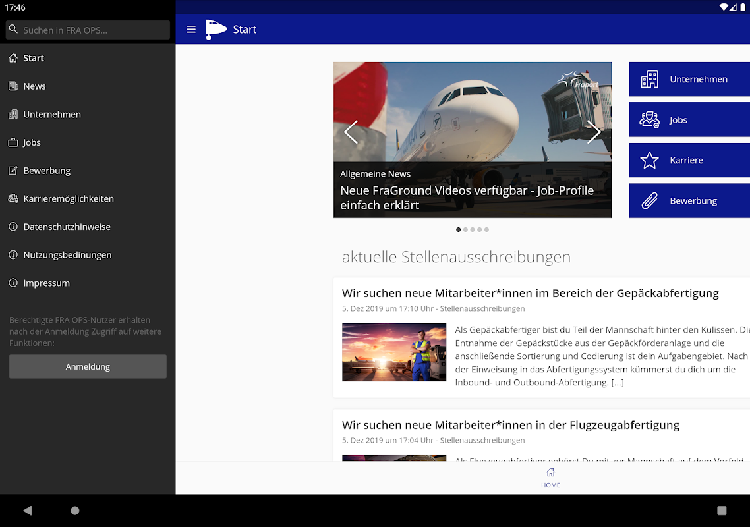This screenshot has width=750, height=527.
Task: Open Karrieremöglichkeiten in the sidebar
Action: 88,198
